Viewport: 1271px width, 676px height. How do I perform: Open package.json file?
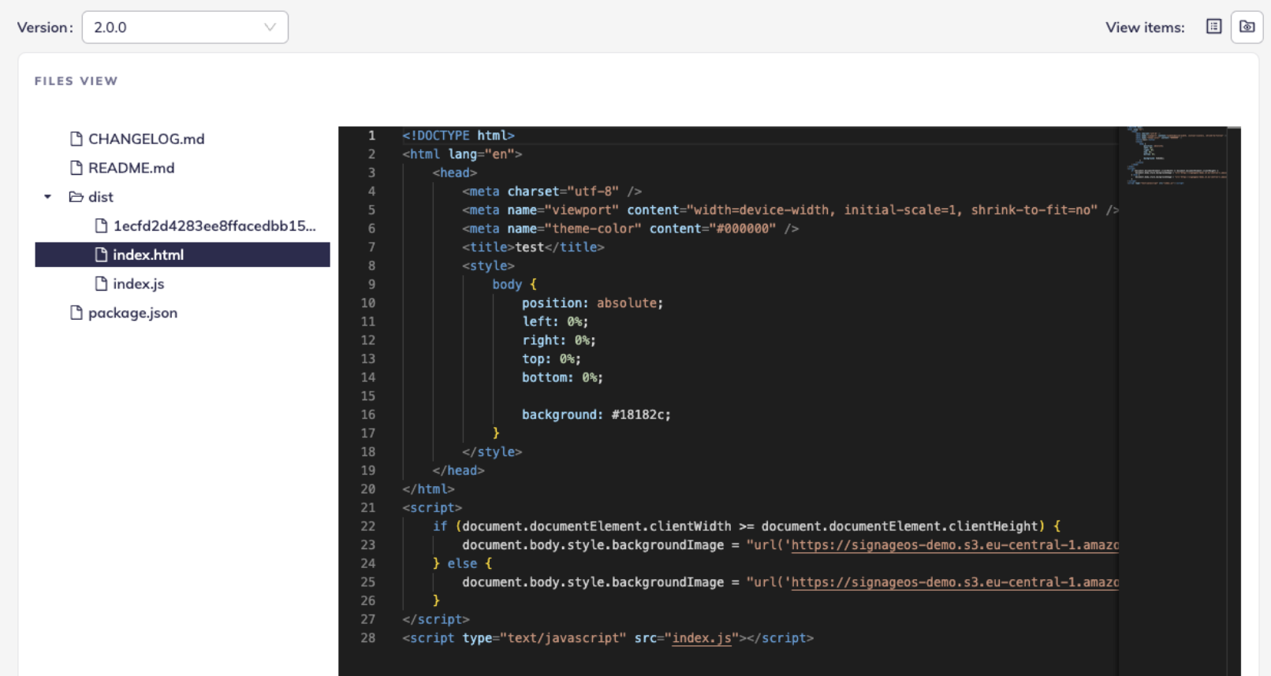(132, 313)
